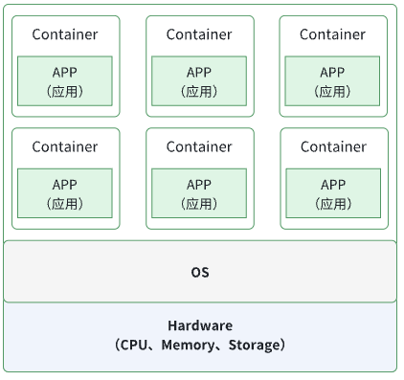Select APP box in bottom-left container
This screenshot has height=380, width=404.
point(65,193)
